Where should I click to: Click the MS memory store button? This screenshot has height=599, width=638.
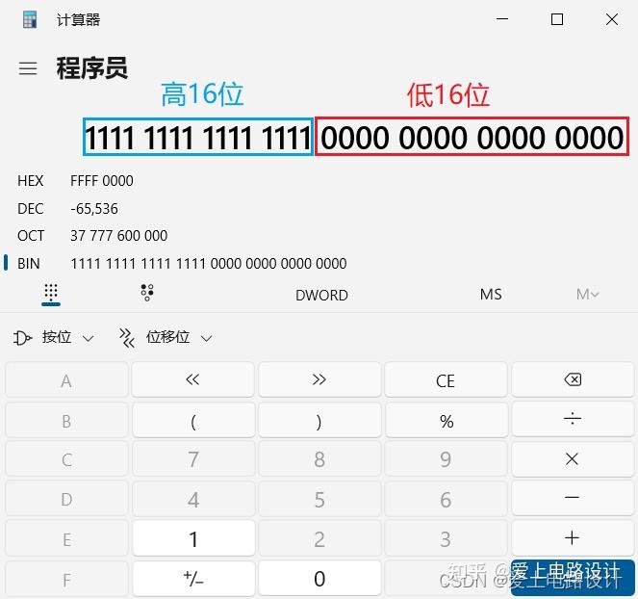(491, 295)
